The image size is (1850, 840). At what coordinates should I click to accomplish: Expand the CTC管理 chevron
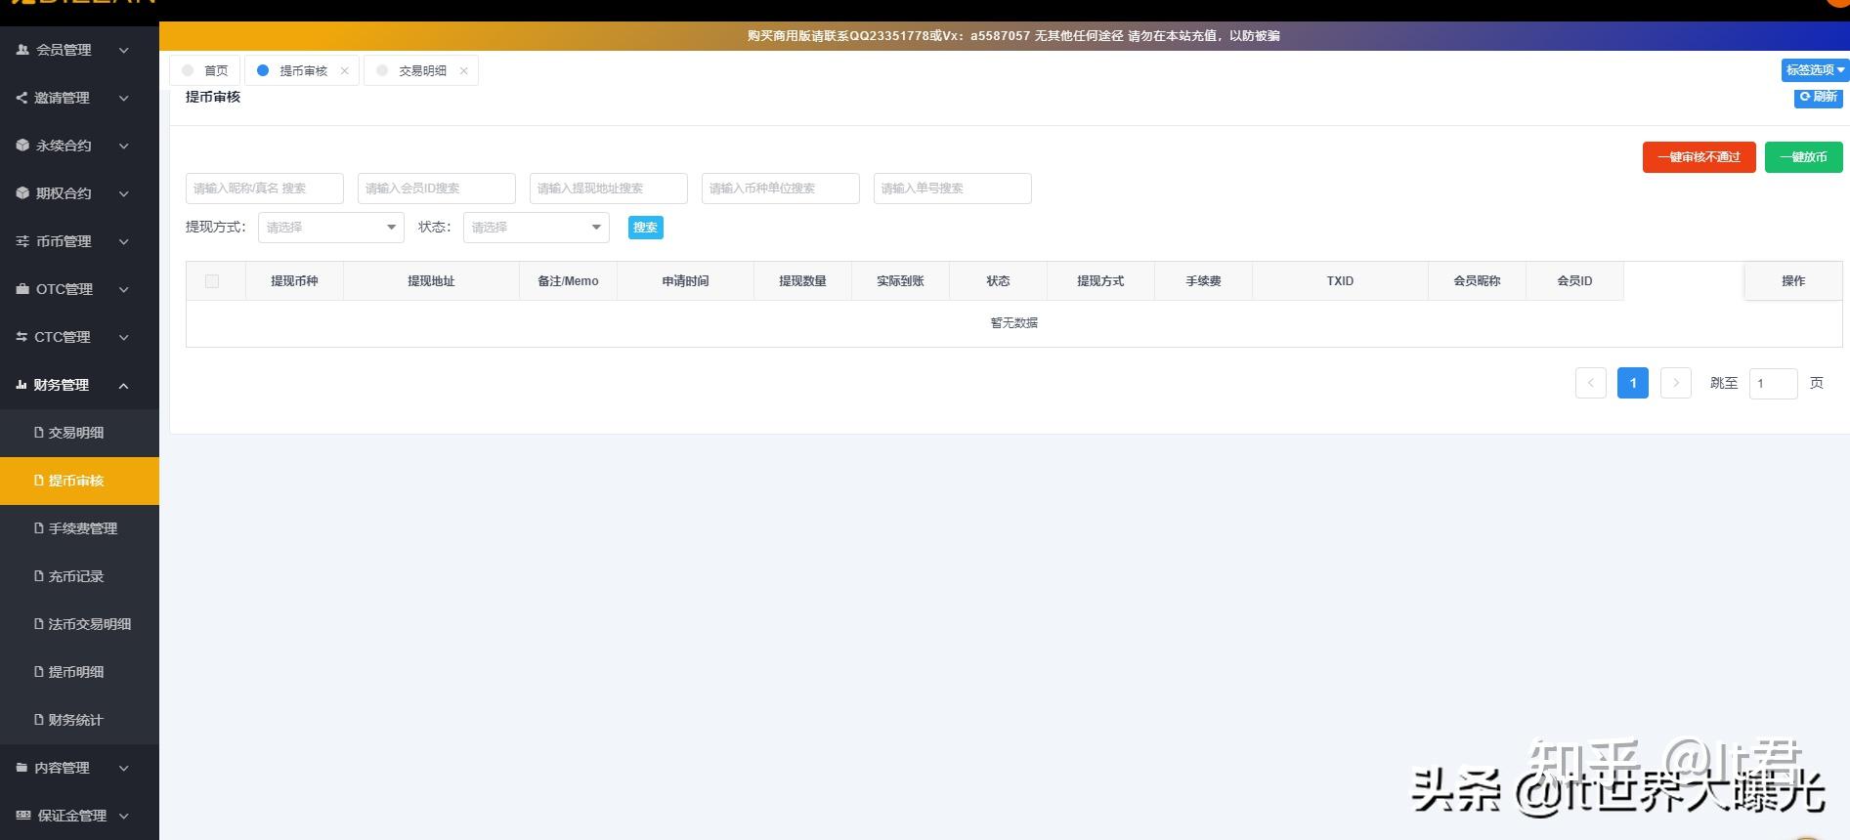(124, 337)
